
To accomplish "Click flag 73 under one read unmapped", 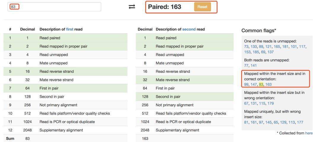I will pyautogui.click(x=246, y=47).
